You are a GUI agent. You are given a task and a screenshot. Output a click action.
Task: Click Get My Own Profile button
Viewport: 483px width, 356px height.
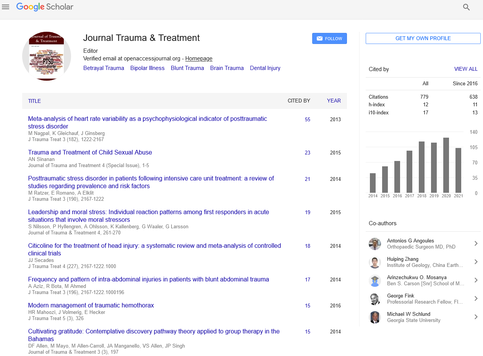423,38
